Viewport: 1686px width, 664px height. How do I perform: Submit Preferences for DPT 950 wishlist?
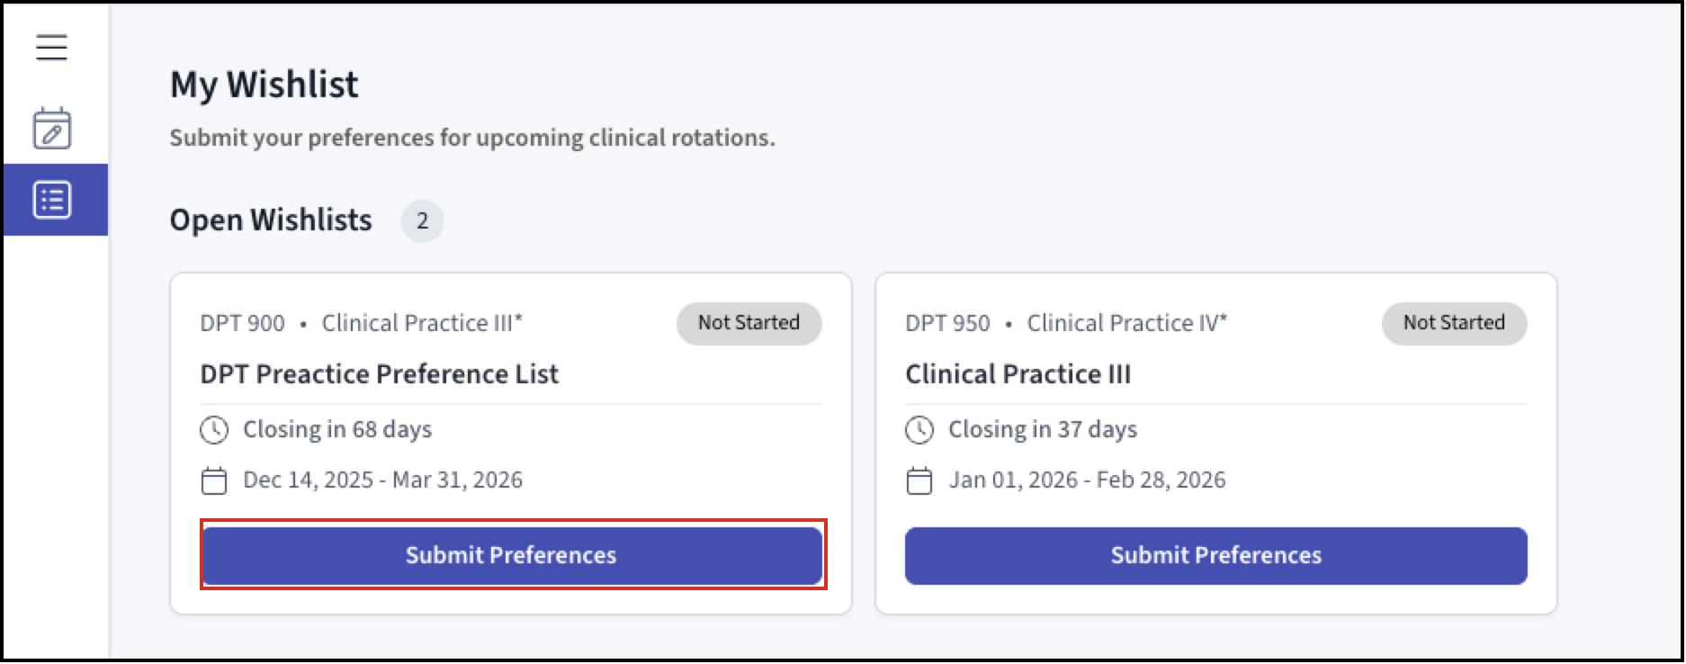(x=1216, y=555)
